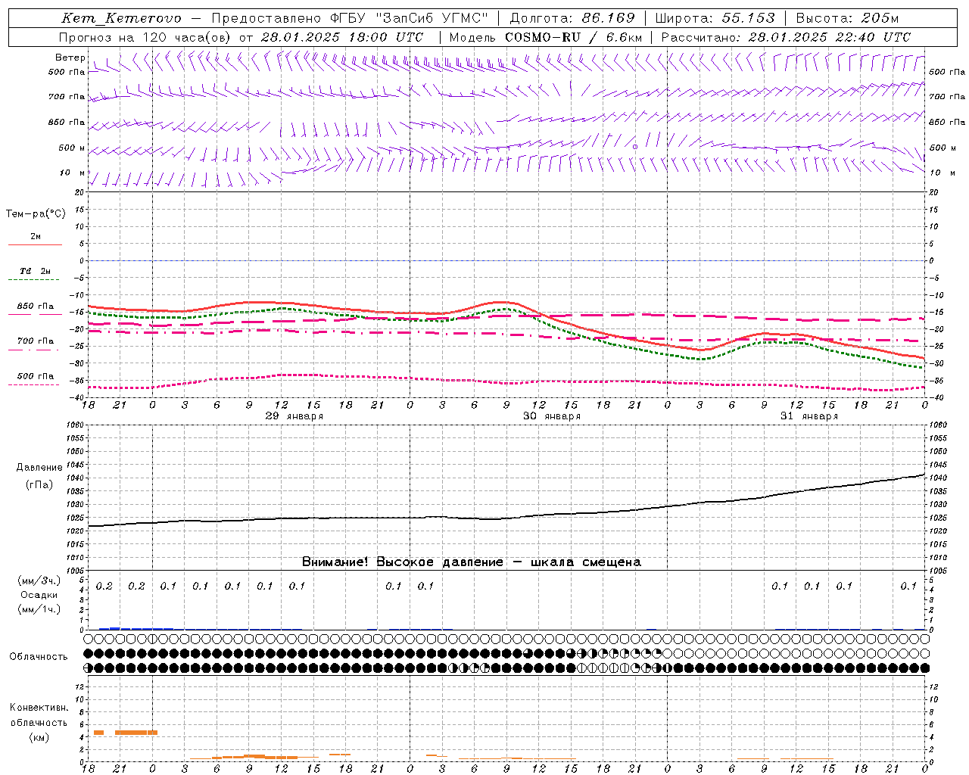Click the blue hourly precipitation bar
The image size is (969, 775).
click(x=136, y=628)
